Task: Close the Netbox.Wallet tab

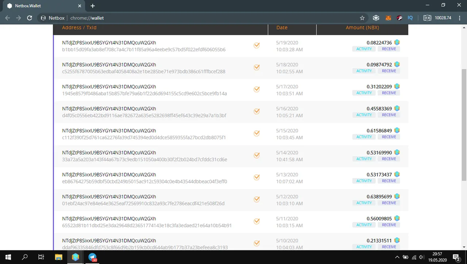Action: (x=79, y=6)
